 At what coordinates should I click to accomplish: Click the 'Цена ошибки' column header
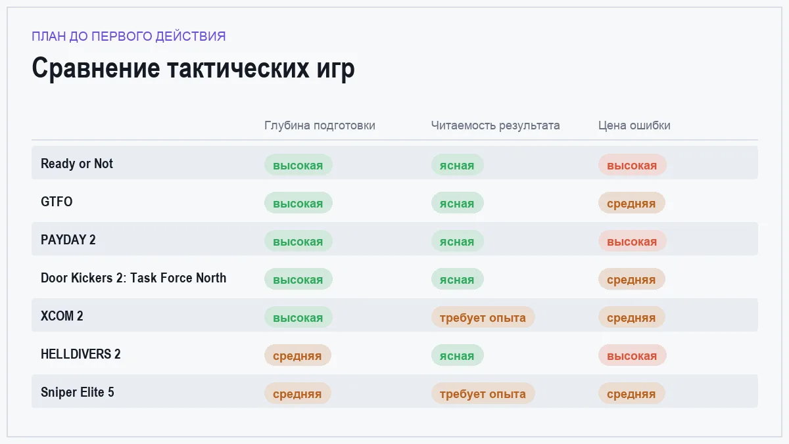(x=634, y=125)
